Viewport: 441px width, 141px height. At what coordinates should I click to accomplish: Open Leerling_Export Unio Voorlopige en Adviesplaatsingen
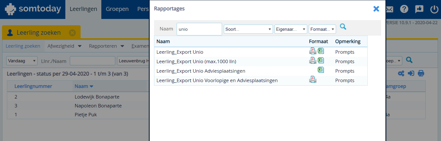pyautogui.click(x=217, y=80)
